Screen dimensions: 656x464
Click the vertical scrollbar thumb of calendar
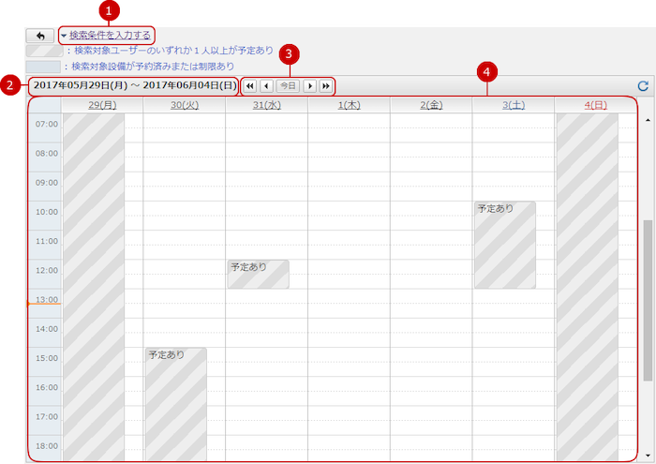(648, 300)
